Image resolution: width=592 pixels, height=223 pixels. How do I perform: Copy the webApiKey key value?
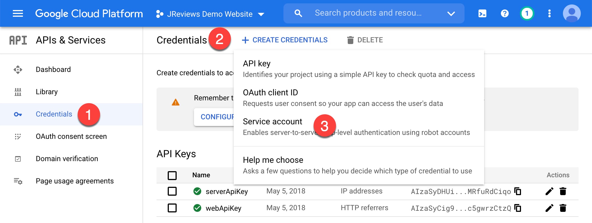click(518, 208)
